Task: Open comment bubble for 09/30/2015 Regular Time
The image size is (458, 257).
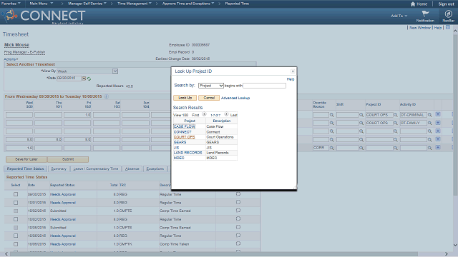Action: coord(238,193)
